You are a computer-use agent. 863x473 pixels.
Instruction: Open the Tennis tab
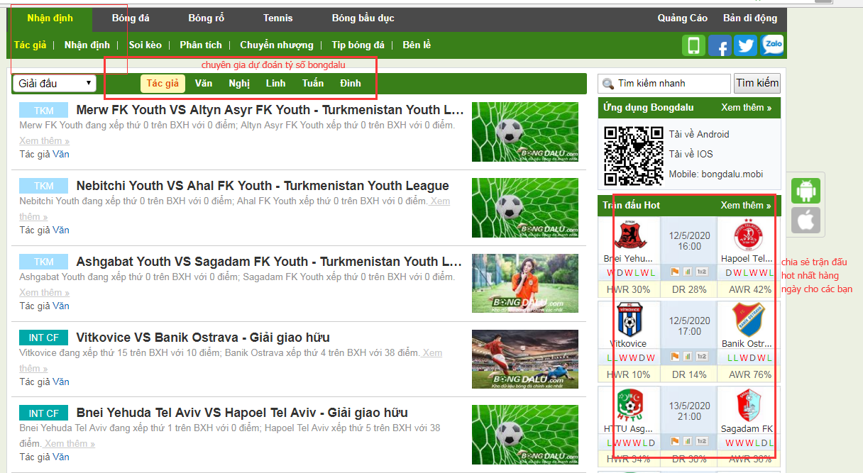point(277,18)
